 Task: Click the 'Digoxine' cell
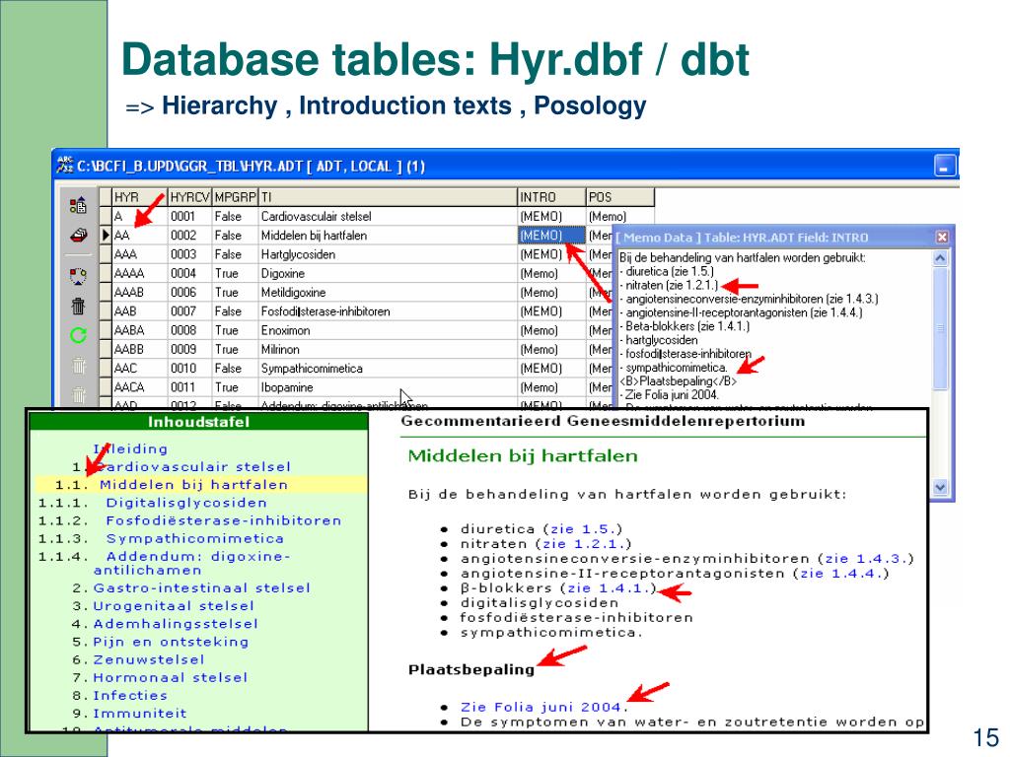(x=388, y=273)
